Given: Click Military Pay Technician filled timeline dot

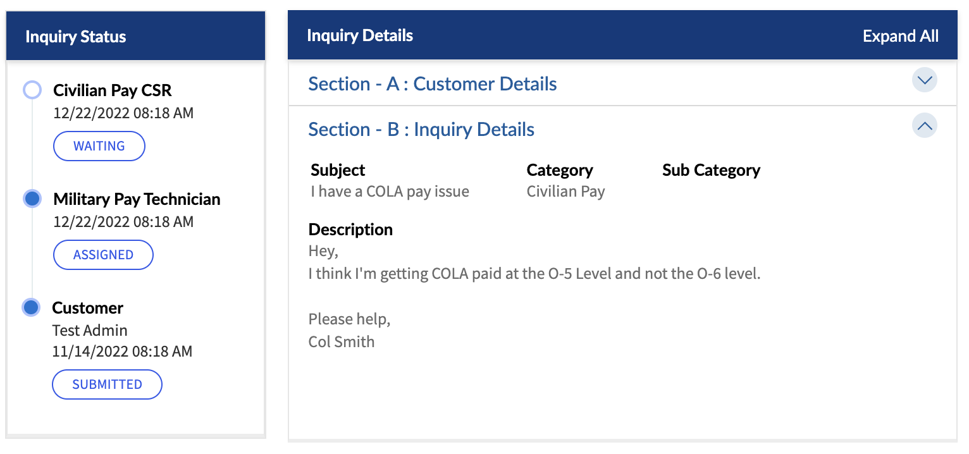Looking at the screenshot, I should pyautogui.click(x=32, y=199).
